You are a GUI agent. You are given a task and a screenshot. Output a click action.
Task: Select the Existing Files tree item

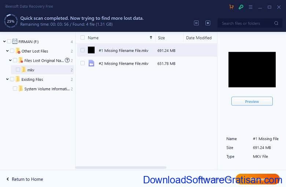coord(32,79)
